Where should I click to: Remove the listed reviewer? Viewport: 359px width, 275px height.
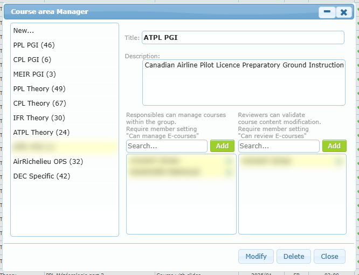coord(339,161)
